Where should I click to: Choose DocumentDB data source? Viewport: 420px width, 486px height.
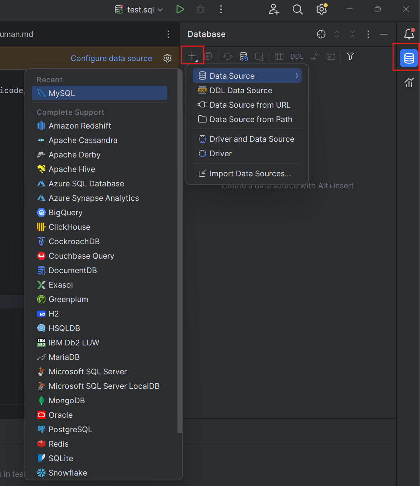[x=100, y=270]
